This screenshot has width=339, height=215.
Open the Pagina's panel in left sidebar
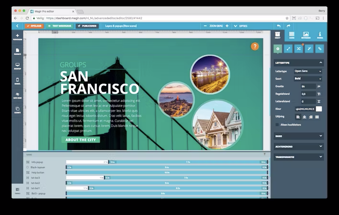pos(18,51)
